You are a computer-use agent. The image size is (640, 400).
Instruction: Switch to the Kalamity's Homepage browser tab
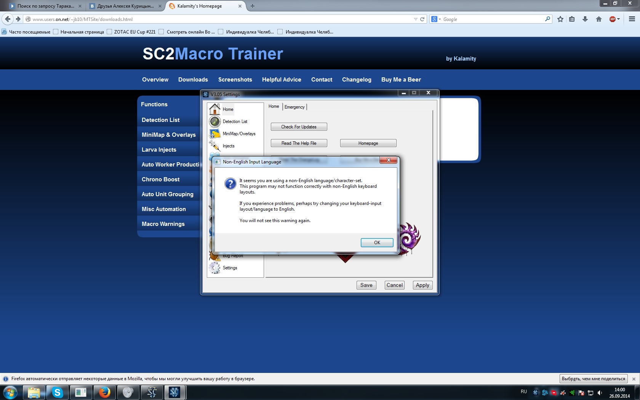tap(206, 6)
